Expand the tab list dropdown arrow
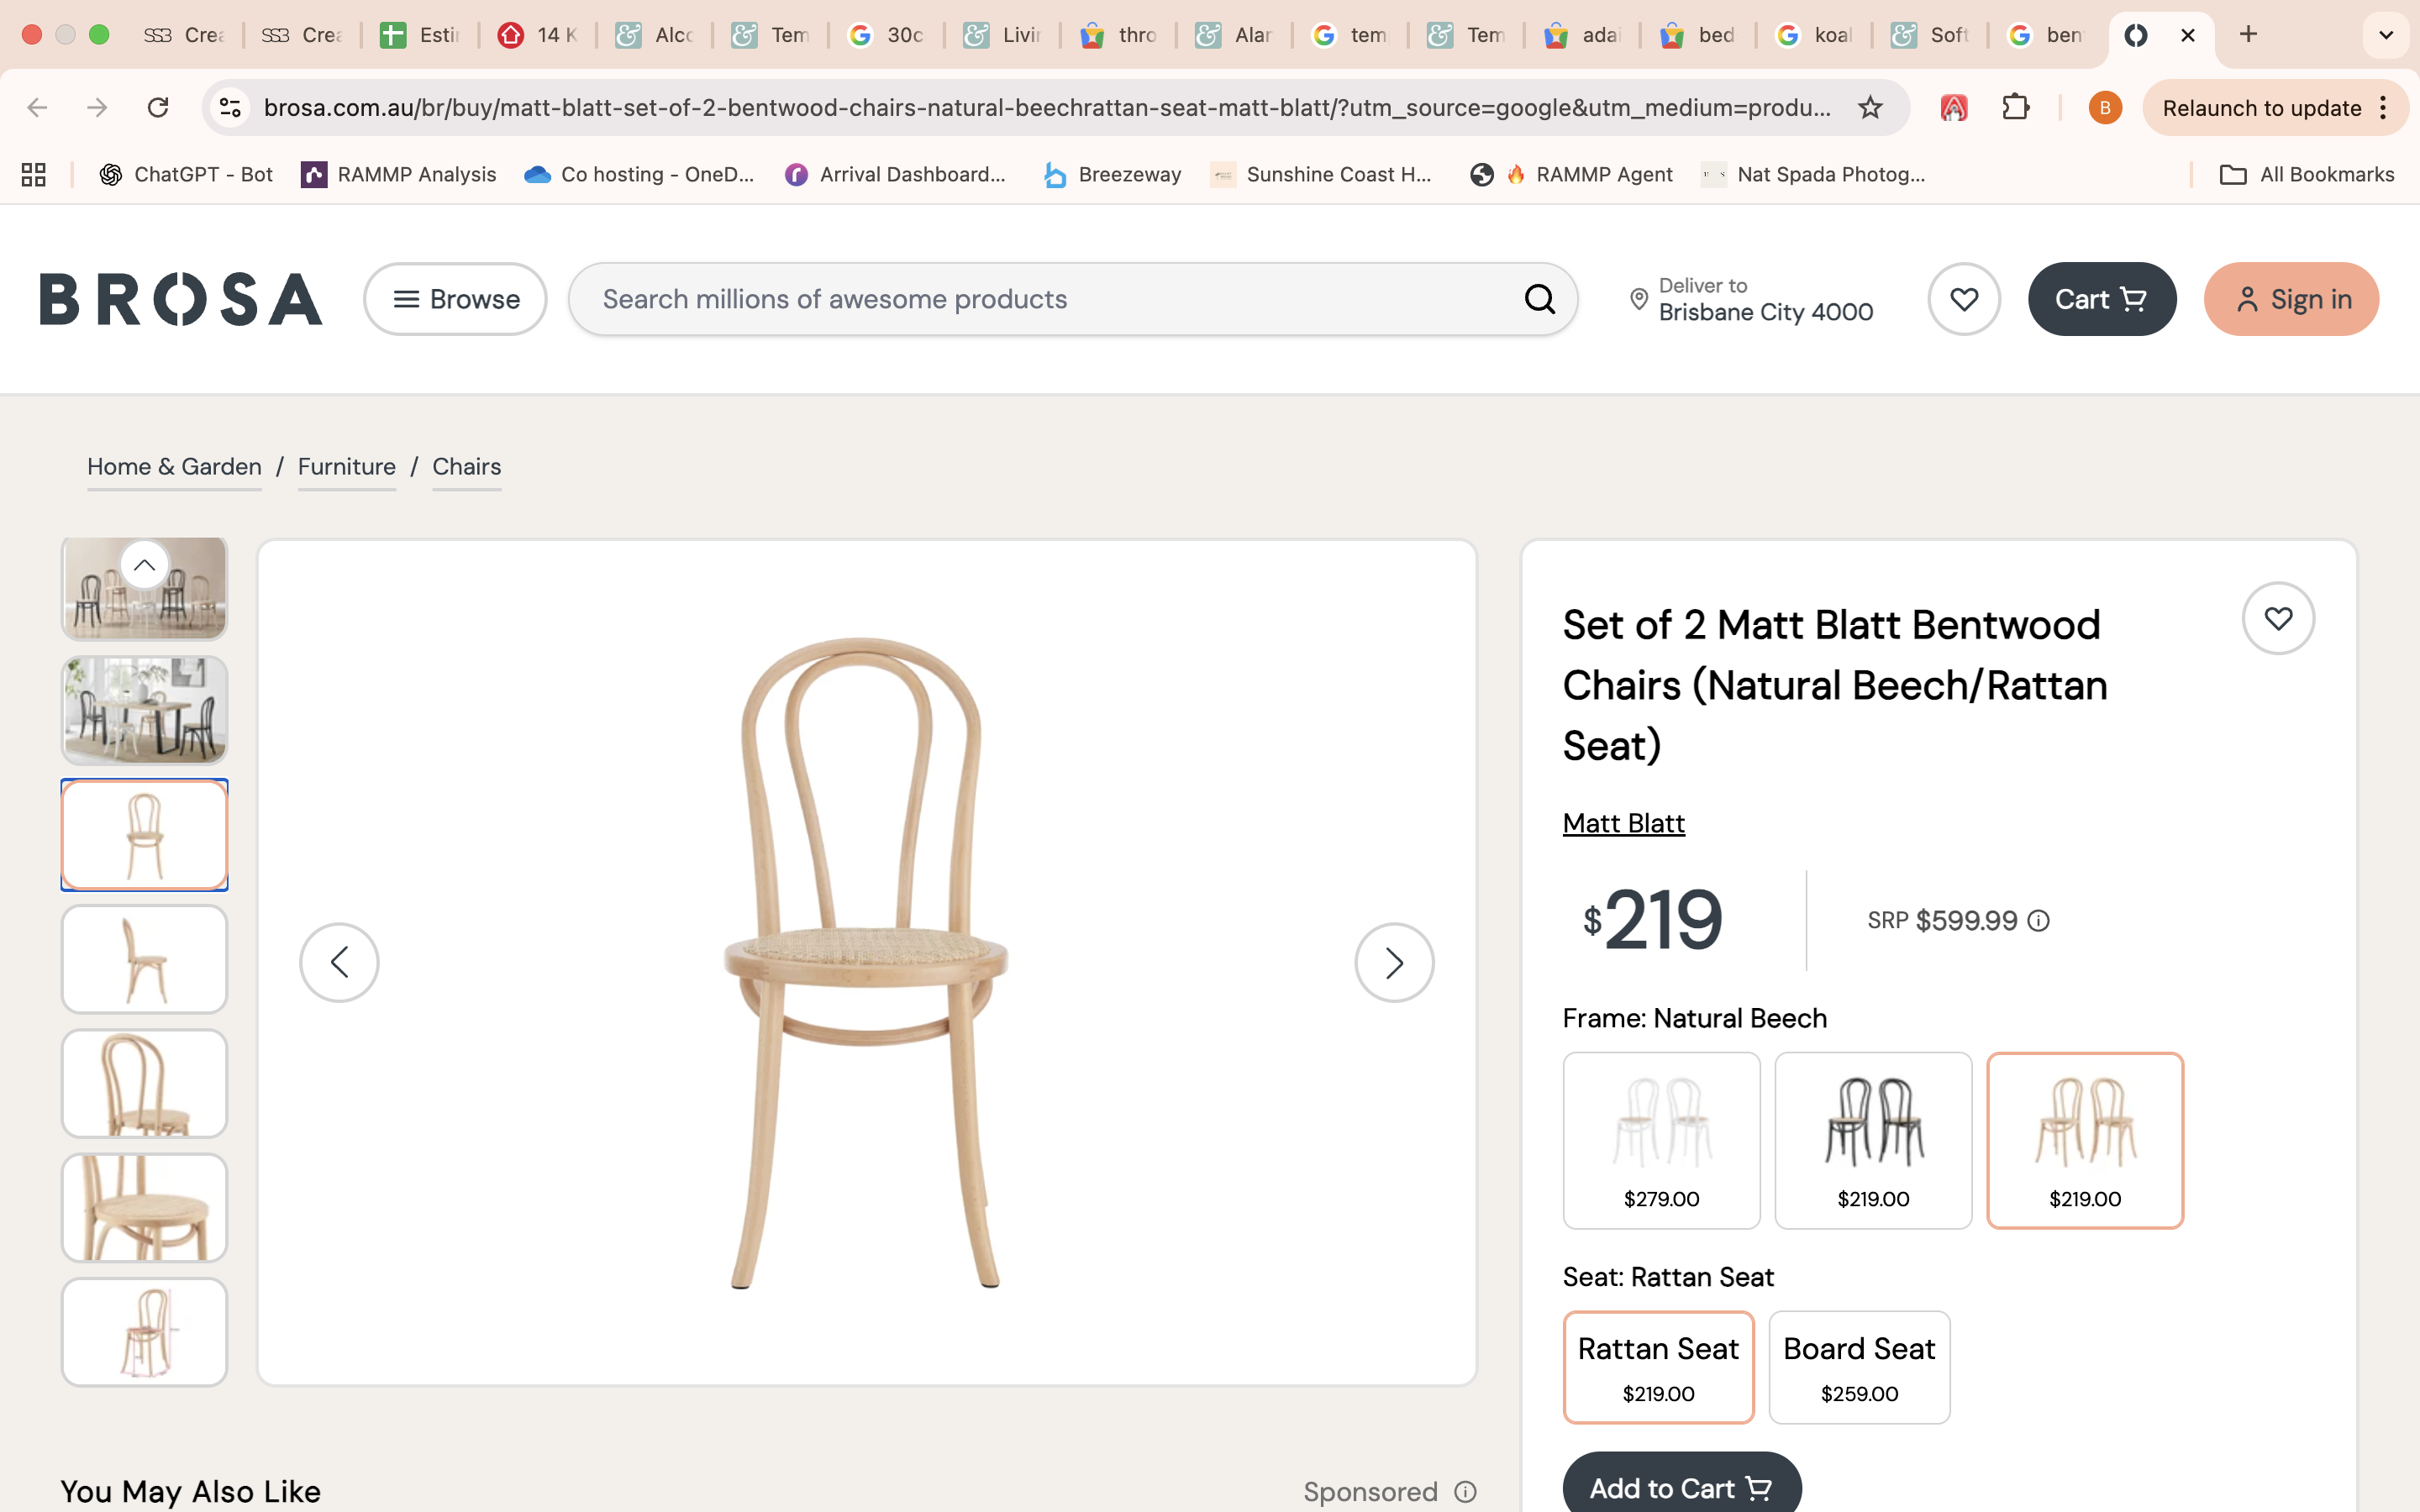The width and height of the screenshot is (2420, 1512). (2385, 35)
